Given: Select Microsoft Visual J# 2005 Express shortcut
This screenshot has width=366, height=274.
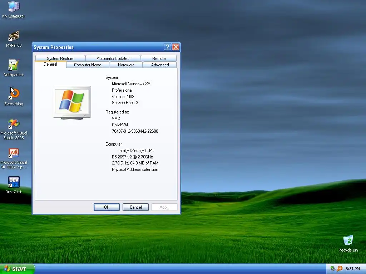Looking at the screenshot, I should point(14,159).
